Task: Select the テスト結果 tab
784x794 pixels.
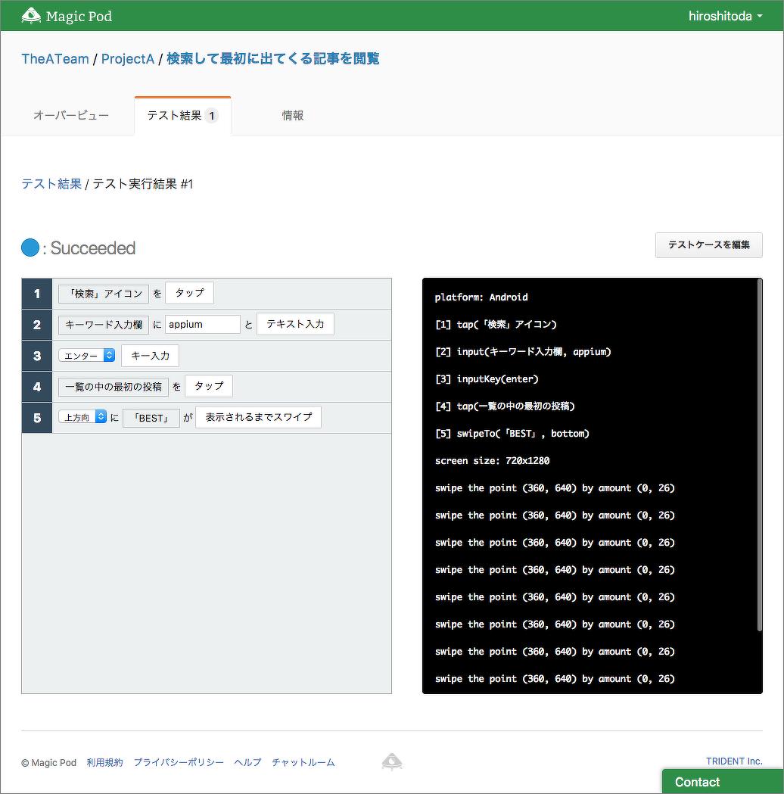Action: (182, 116)
